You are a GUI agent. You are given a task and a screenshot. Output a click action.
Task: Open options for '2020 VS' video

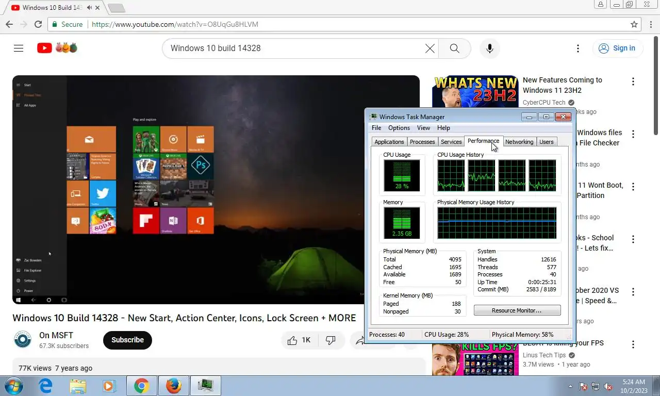coord(633,292)
